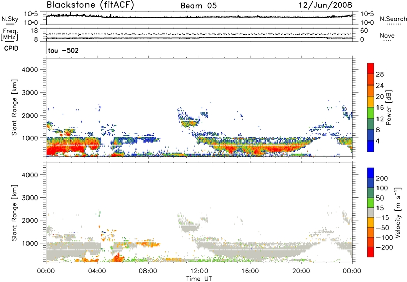Screen dimensions: 407x282
Task: Click the "Beam 05" label
Action: [198, 6]
